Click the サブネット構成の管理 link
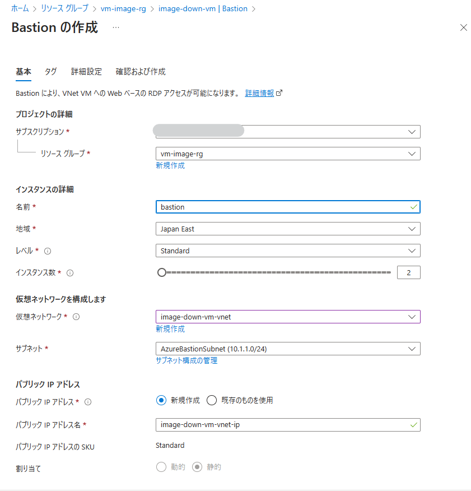 (x=186, y=360)
